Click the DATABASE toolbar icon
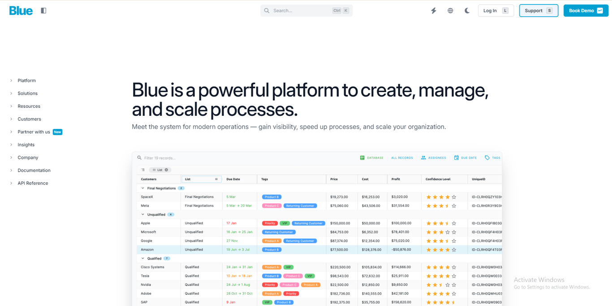The width and height of the screenshot is (612, 306). (x=362, y=158)
